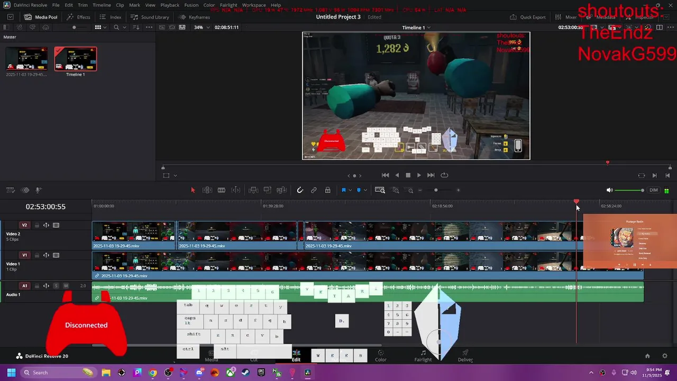Mute the Audio 1 track

coord(66,286)
